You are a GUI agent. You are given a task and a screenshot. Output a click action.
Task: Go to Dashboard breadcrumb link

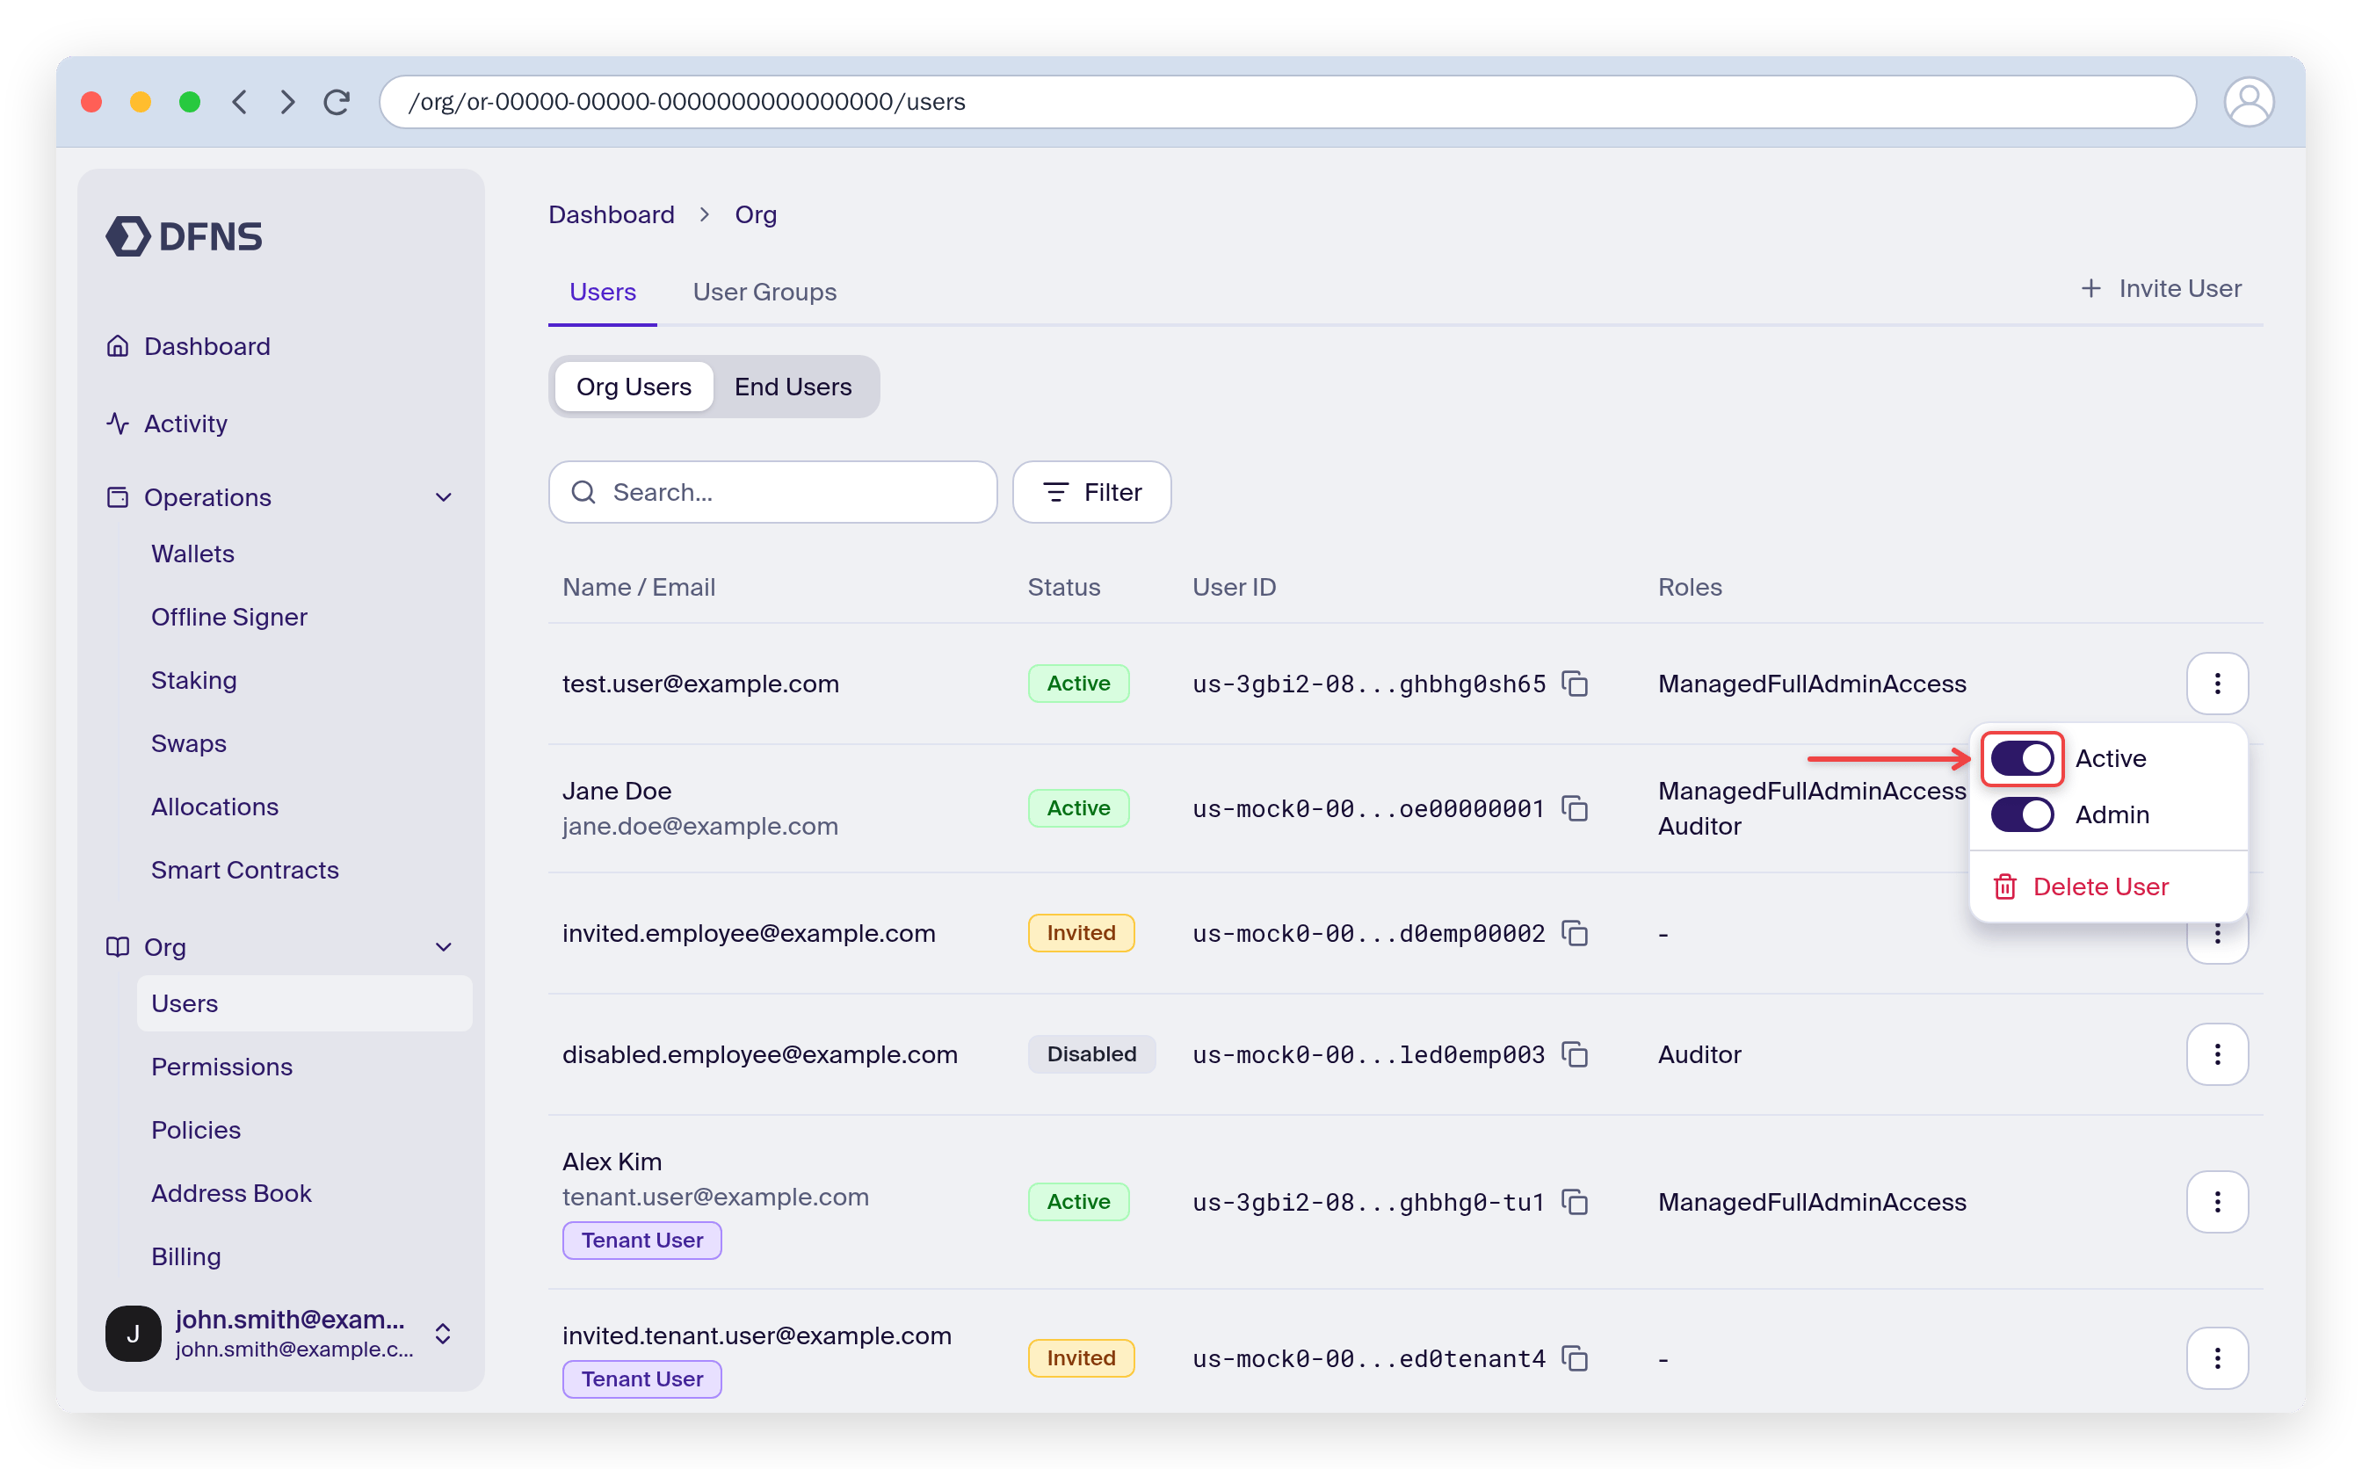click(611, 214)
